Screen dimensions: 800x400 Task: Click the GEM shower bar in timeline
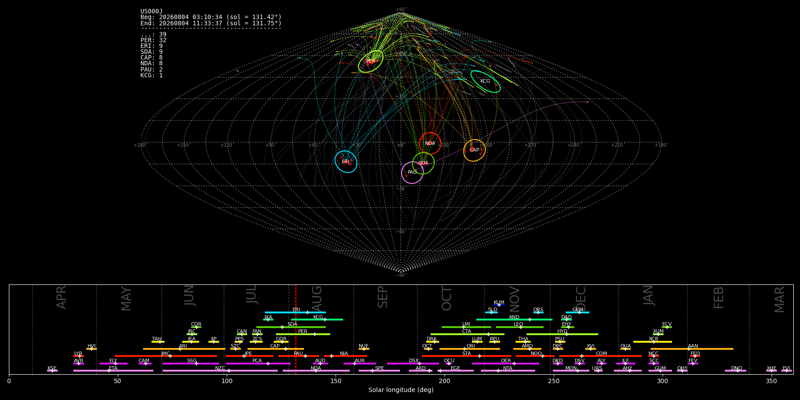[577, 312]
